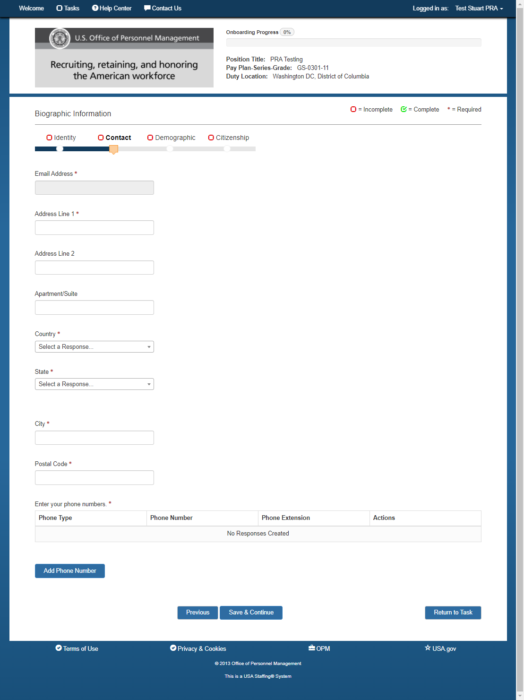Click into the Address Line 2 field
The image size is (524, 700).
point(94,268)
